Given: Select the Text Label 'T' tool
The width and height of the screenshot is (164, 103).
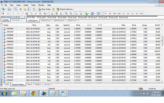Looking at the screenshot, I should click(40, 13).
